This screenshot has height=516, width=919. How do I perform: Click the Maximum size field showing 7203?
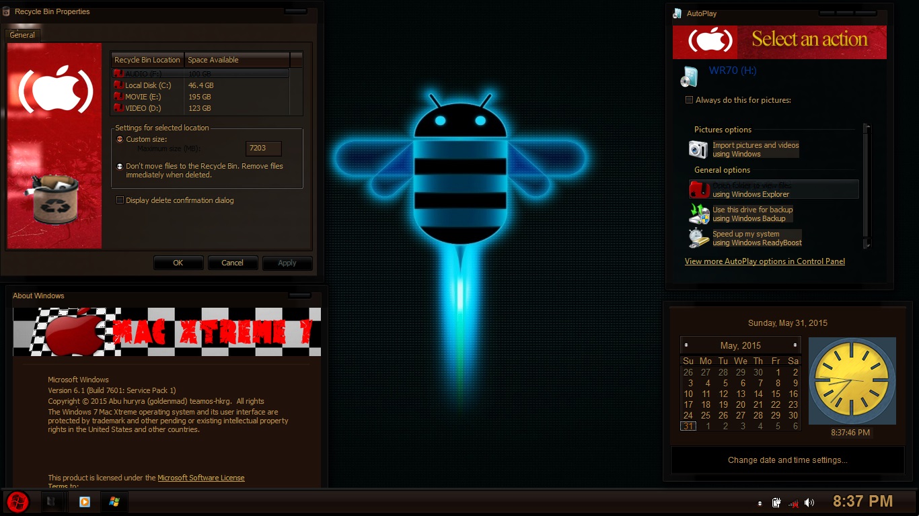[x=264, y=148]
